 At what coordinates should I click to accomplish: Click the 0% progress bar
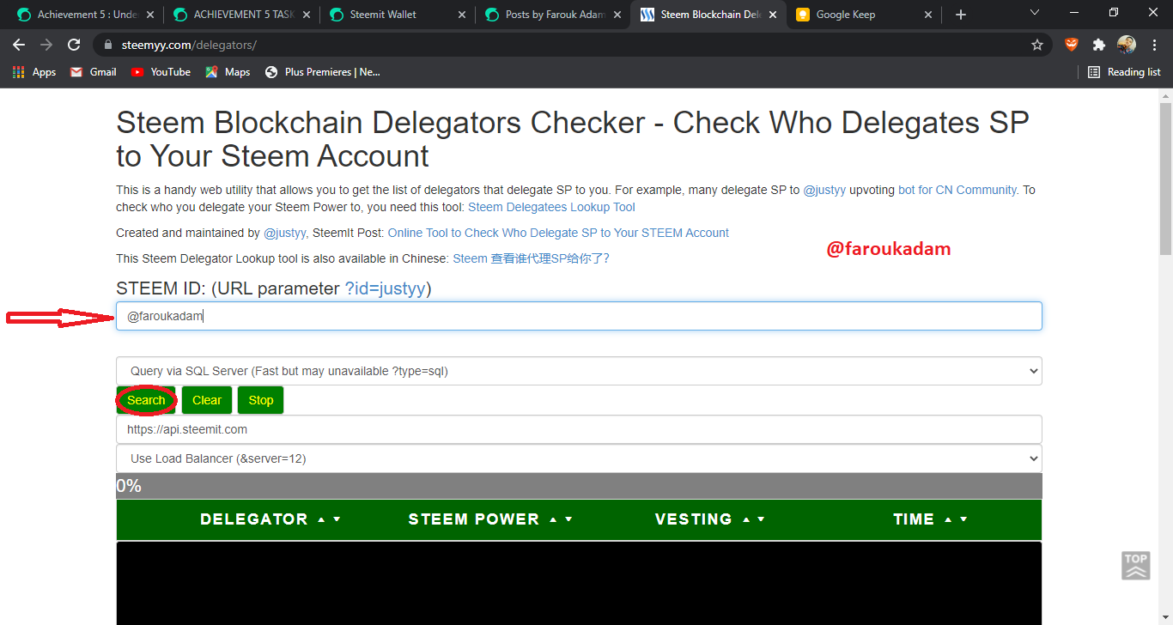(x=579, y=486)
